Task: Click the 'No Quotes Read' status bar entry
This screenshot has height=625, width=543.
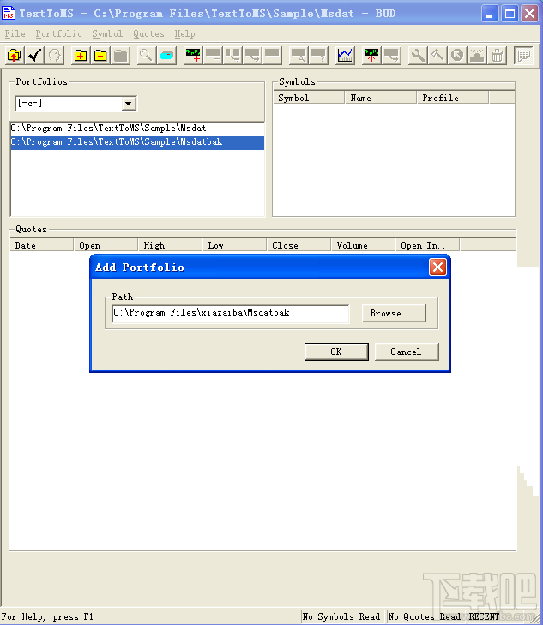Action: [425, 616]
